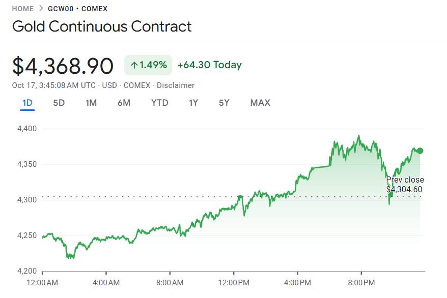This screenshot has height=298, width=447.
Task: Click the 1.49% change badge
Action: [x=148, y=65]
